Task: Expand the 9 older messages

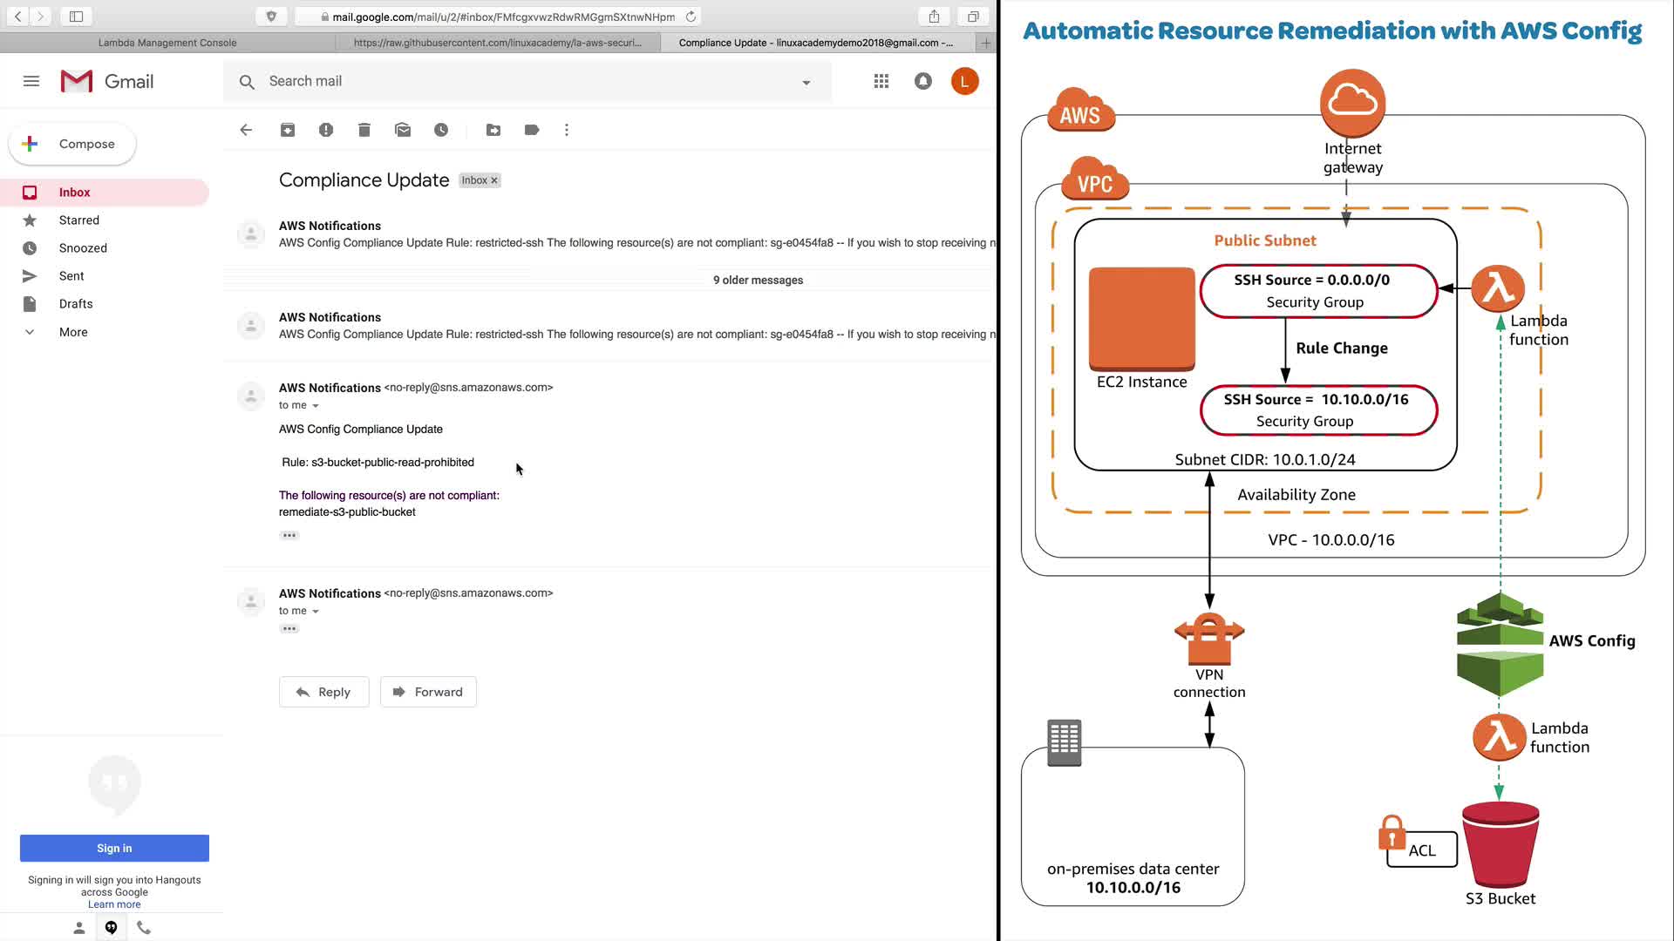Action: (x=758, y=280)
